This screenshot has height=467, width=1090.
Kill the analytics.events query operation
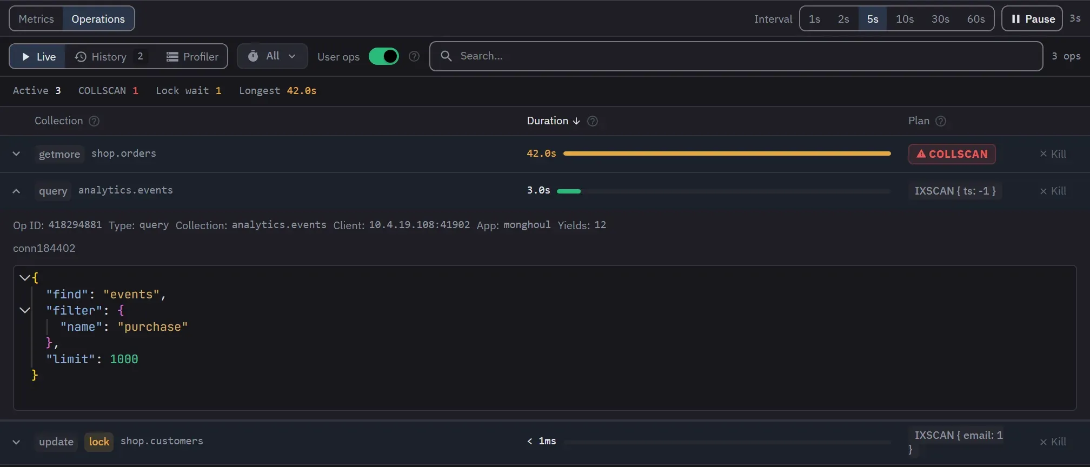pyautogui.click(x=1053, y=191)
